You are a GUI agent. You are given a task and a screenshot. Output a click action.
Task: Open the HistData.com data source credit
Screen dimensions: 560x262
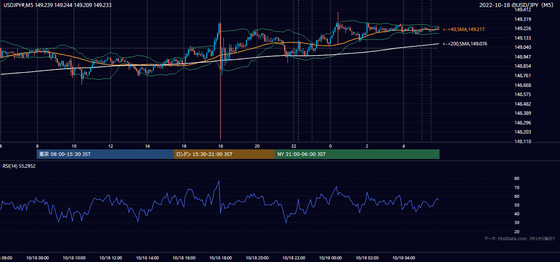(520, 238)
